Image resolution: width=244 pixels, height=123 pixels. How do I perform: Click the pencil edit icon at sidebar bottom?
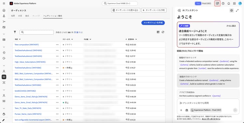4,120
